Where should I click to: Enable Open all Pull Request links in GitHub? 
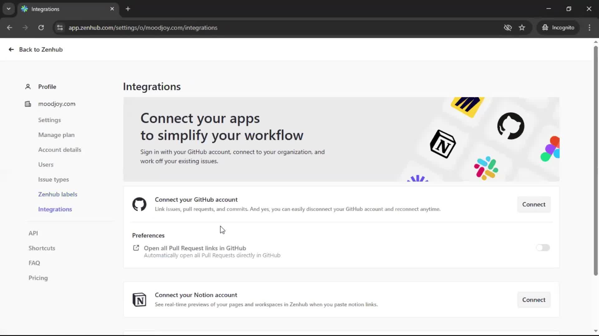543,248
